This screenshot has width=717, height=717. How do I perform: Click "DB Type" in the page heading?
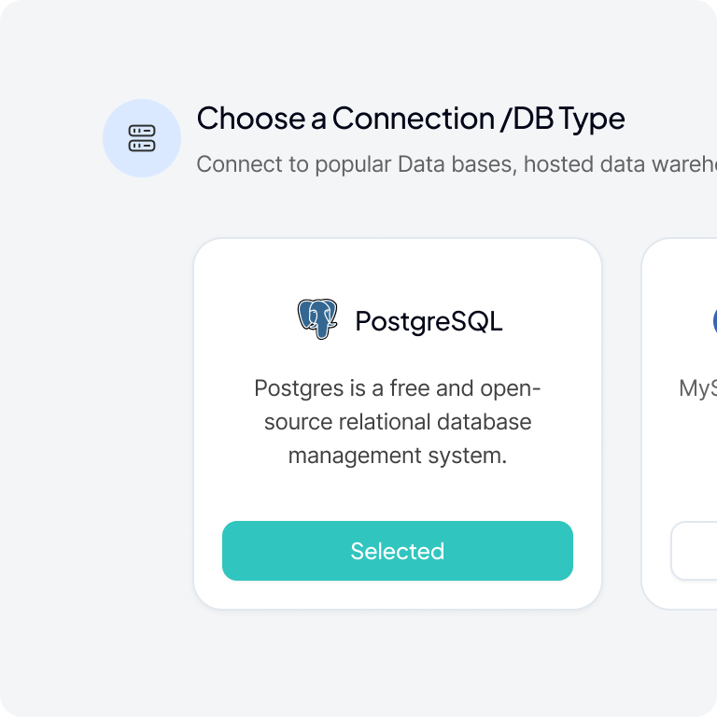click(567, 119)
